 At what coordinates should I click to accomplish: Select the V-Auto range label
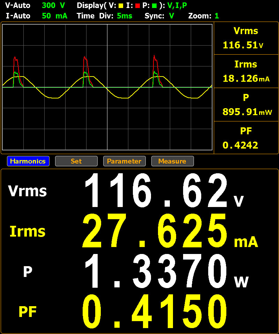pyautogui.click(x=18, y=5)
